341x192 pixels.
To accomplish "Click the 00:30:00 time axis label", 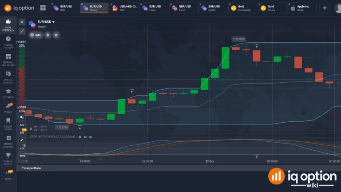I will pyautogui.click(x=272, y=161).
